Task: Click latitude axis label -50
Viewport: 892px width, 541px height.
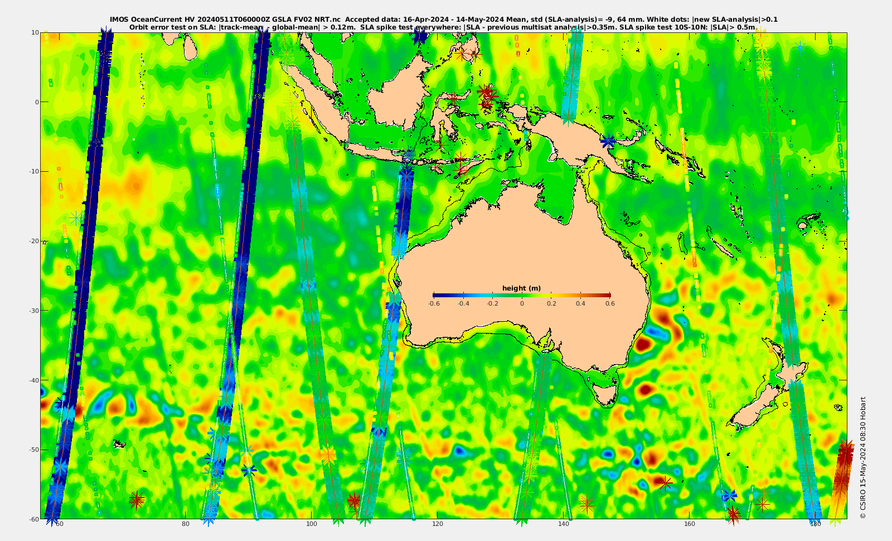Action: (33, 450)
